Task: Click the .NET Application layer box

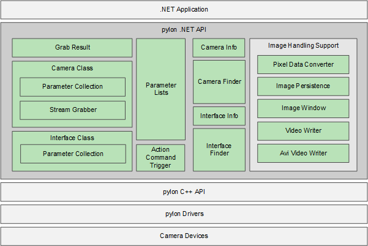Action: click(184, 10)
